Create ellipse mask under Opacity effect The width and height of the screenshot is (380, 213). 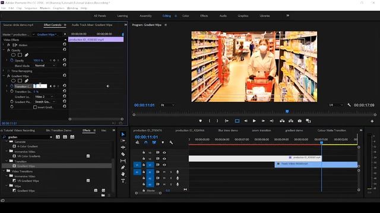click(x=13, y=55)
